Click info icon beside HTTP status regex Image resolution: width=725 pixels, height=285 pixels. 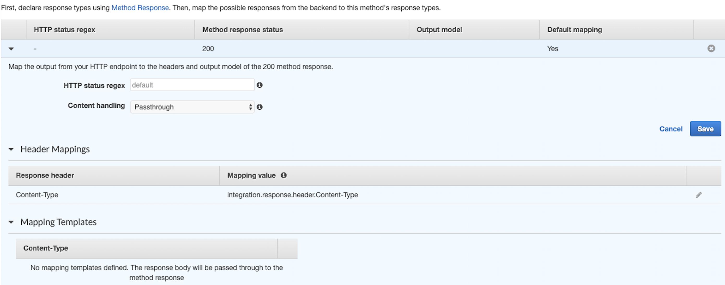[x=259, y=85]
